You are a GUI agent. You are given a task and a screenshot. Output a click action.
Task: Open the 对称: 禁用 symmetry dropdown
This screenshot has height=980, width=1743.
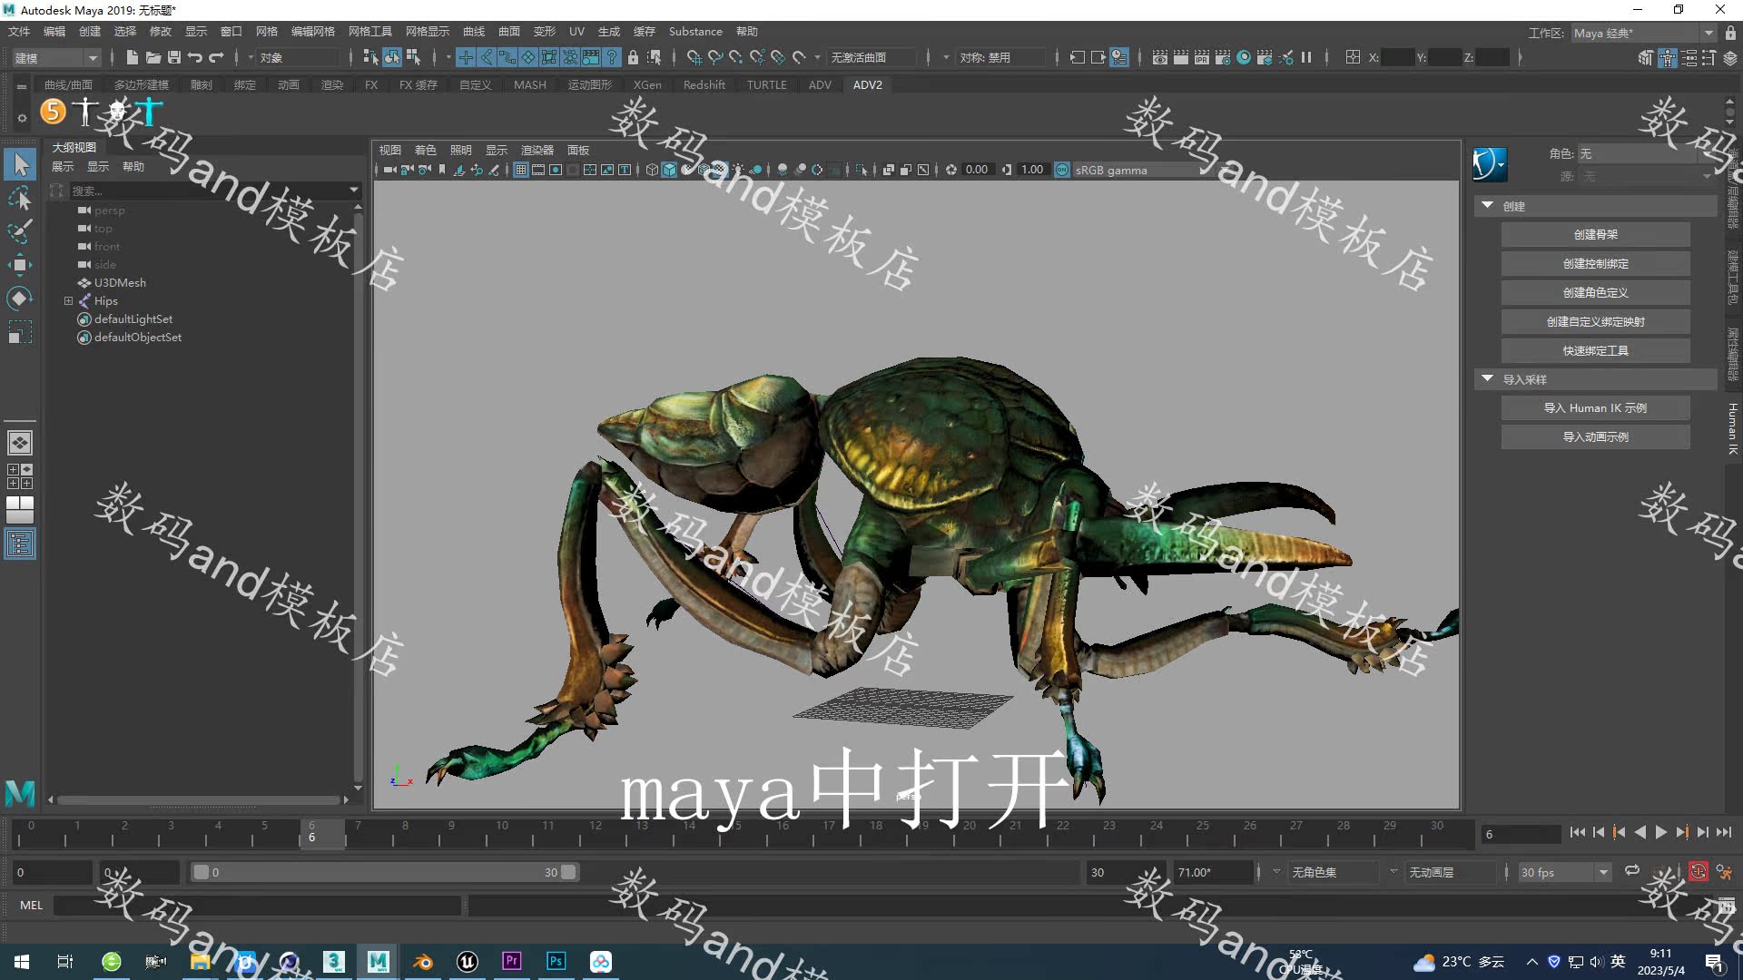[x=1002, y=57]
